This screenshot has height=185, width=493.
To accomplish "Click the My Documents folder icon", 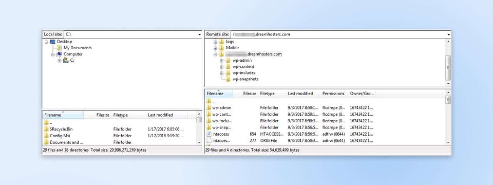I will (x=59, y=48).
